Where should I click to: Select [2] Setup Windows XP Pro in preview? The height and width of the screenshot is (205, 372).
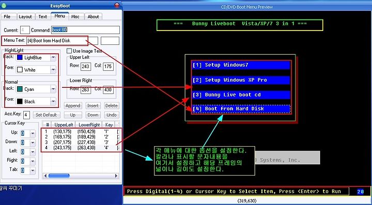point(241,80)
